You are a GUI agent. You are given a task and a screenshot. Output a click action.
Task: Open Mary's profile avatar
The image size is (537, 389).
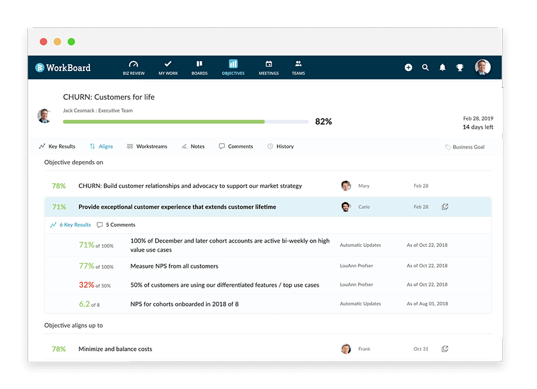346,186
